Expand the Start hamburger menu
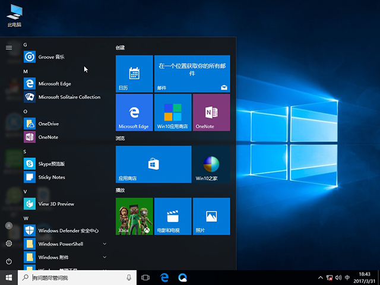This screenshot has width=380, height=285. point(9,47)
